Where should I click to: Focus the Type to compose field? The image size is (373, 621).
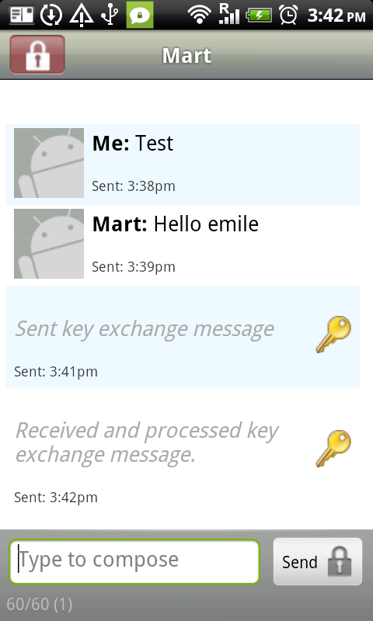(x=134, y=561)
